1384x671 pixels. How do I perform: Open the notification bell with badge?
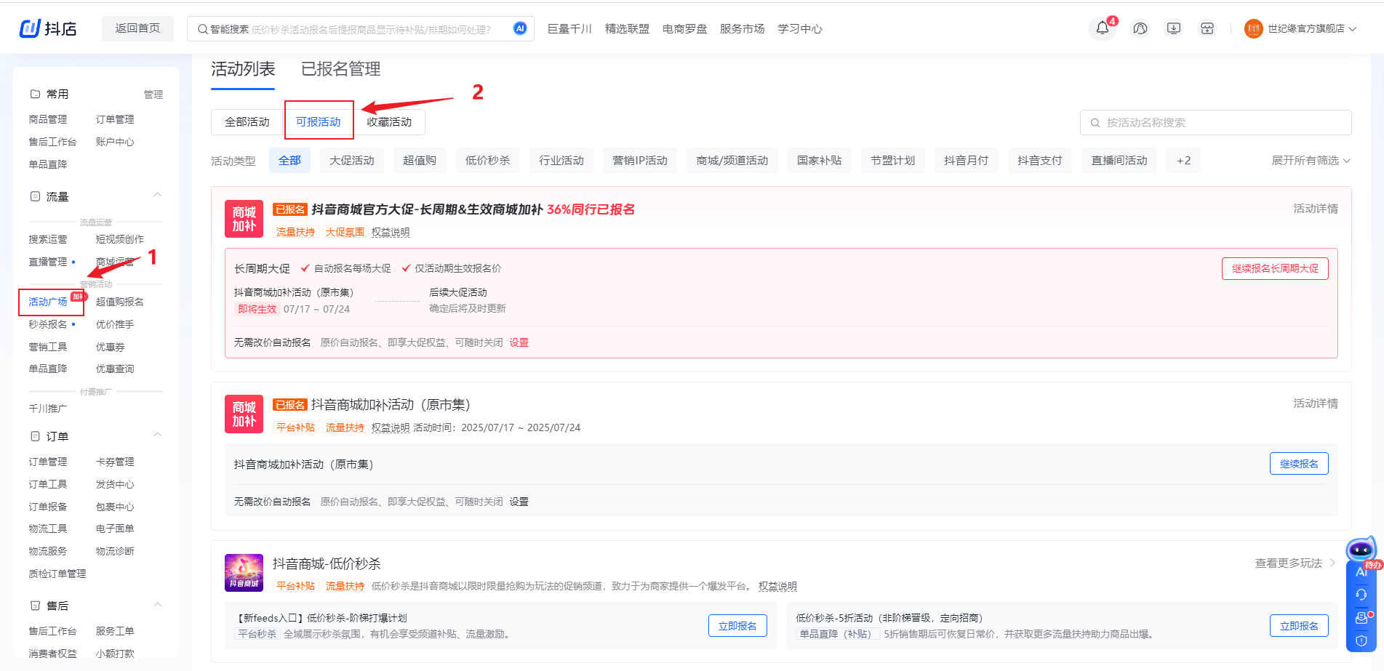(1103, 28)
